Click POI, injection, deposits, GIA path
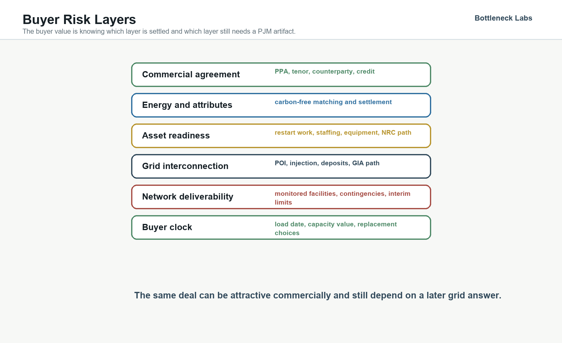 click(x=327, y=163)
